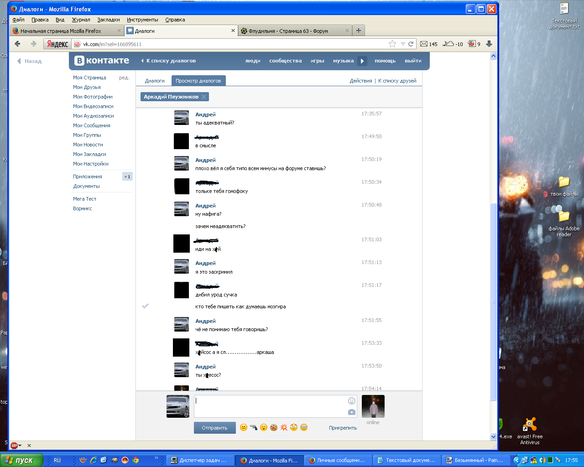
Task: Open Мои Сообщения in the sidebar
Action: tap(91, 125)
